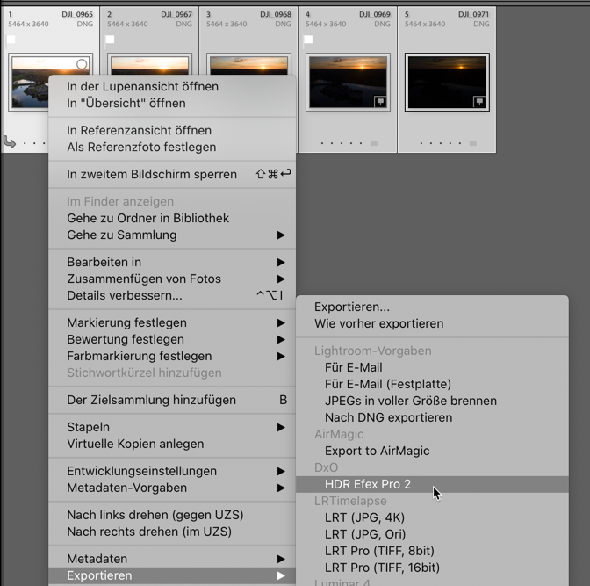Select the DJI_0968 thumbnail
This screenshot has width=590, height=586.
[248, 64]
